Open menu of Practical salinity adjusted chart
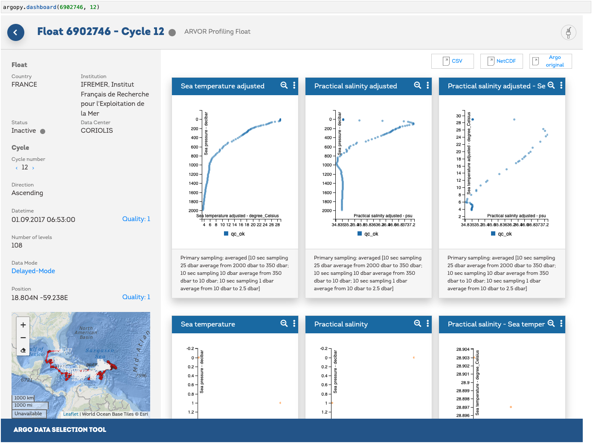Viewport: 593px width, 443px height. (428, 85)
